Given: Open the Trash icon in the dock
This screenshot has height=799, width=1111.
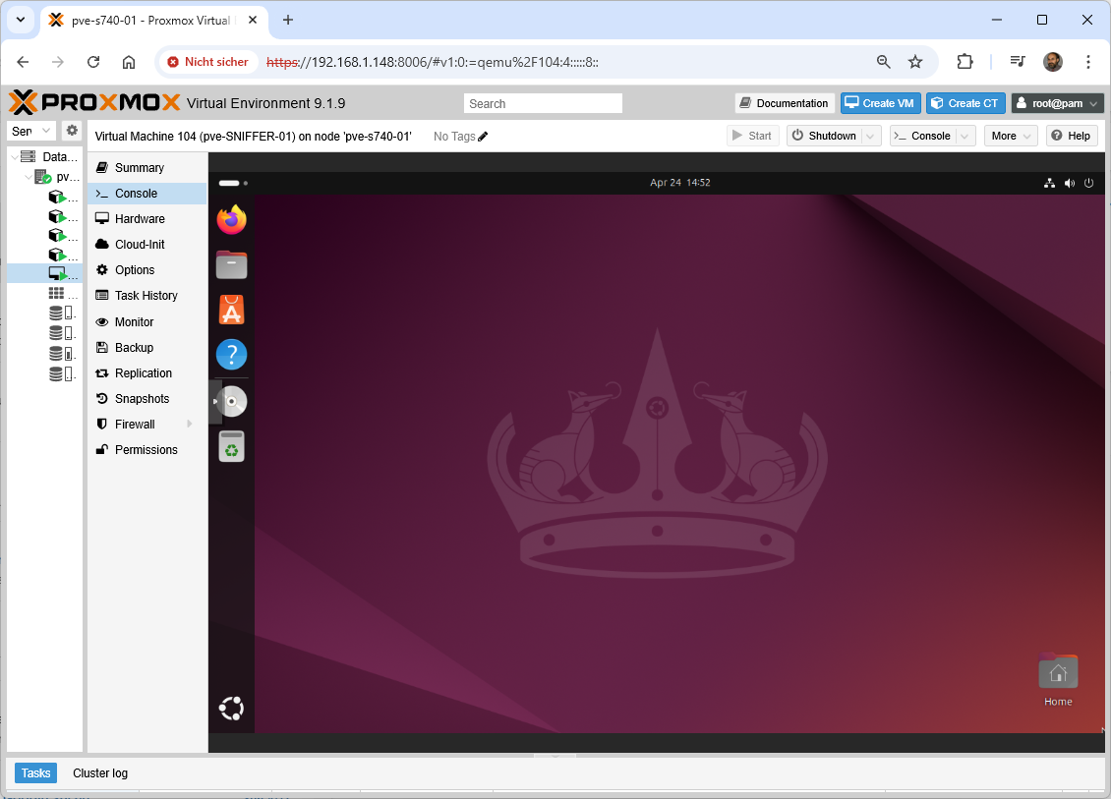Looking at the screenshot, I should click(231, 447).
